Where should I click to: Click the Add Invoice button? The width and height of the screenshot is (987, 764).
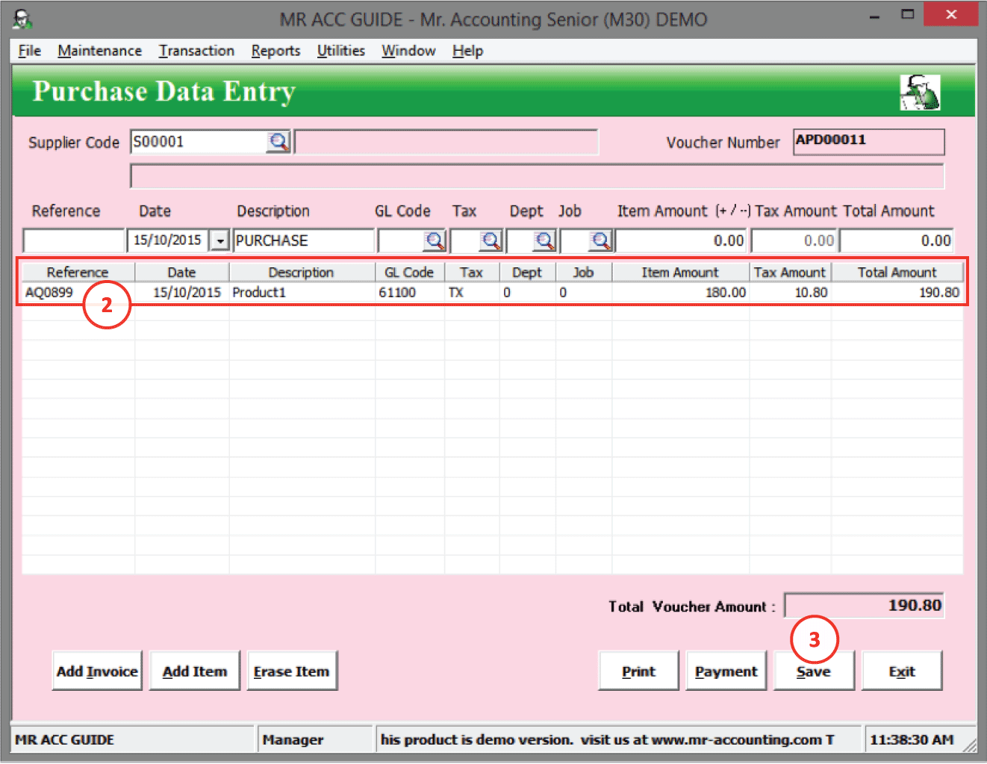pos(97,671)
